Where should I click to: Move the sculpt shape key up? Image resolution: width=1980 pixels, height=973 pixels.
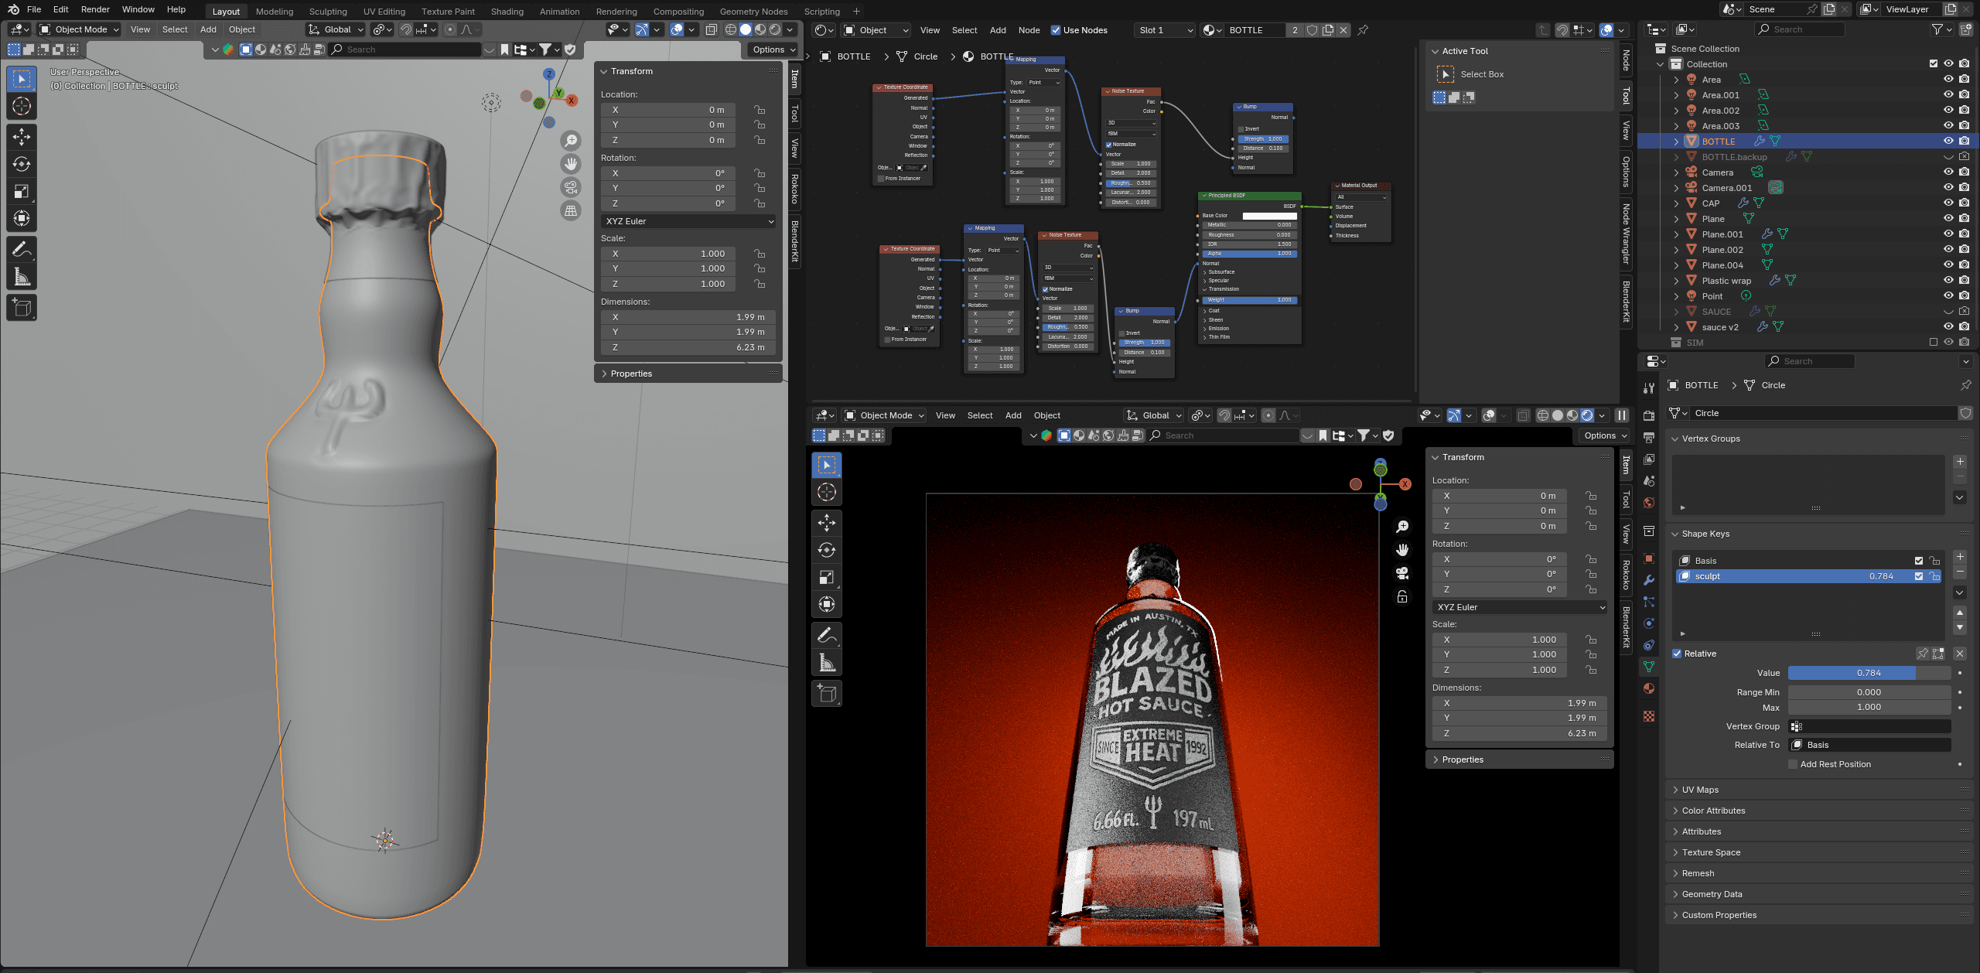(1960, 613)
